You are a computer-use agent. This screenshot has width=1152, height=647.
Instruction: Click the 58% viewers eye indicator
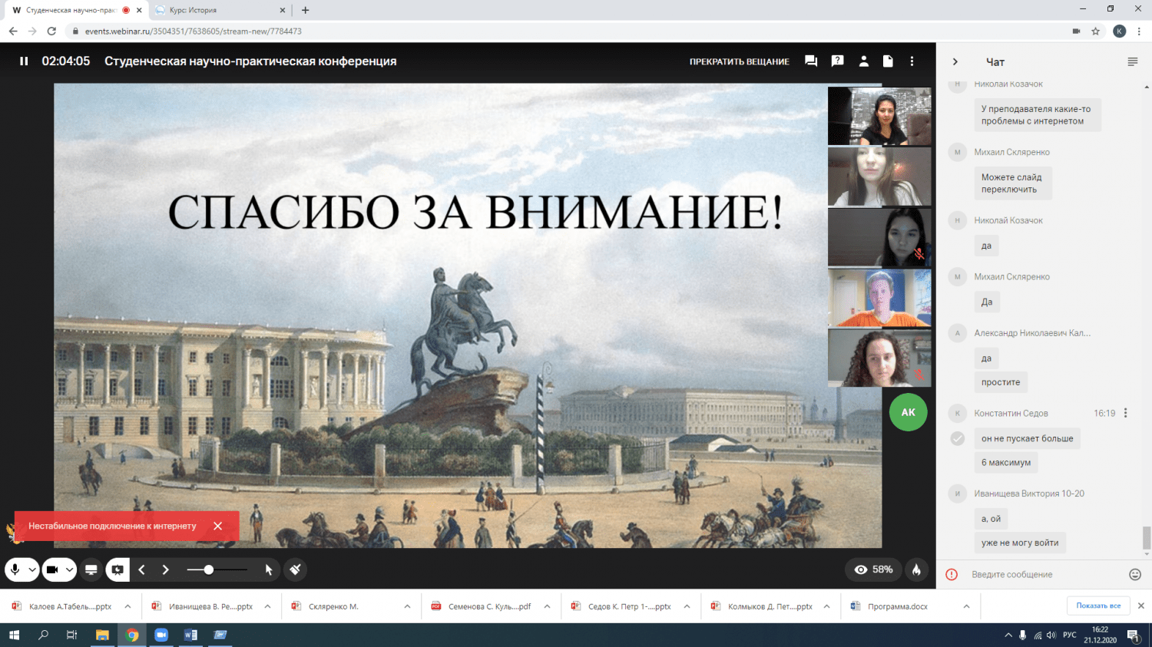(x=874, y=569)
